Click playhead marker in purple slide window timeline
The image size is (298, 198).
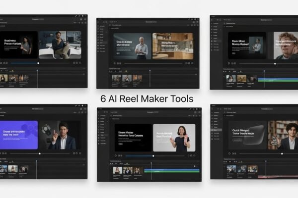pyautogui.click(x=36, y=161)
